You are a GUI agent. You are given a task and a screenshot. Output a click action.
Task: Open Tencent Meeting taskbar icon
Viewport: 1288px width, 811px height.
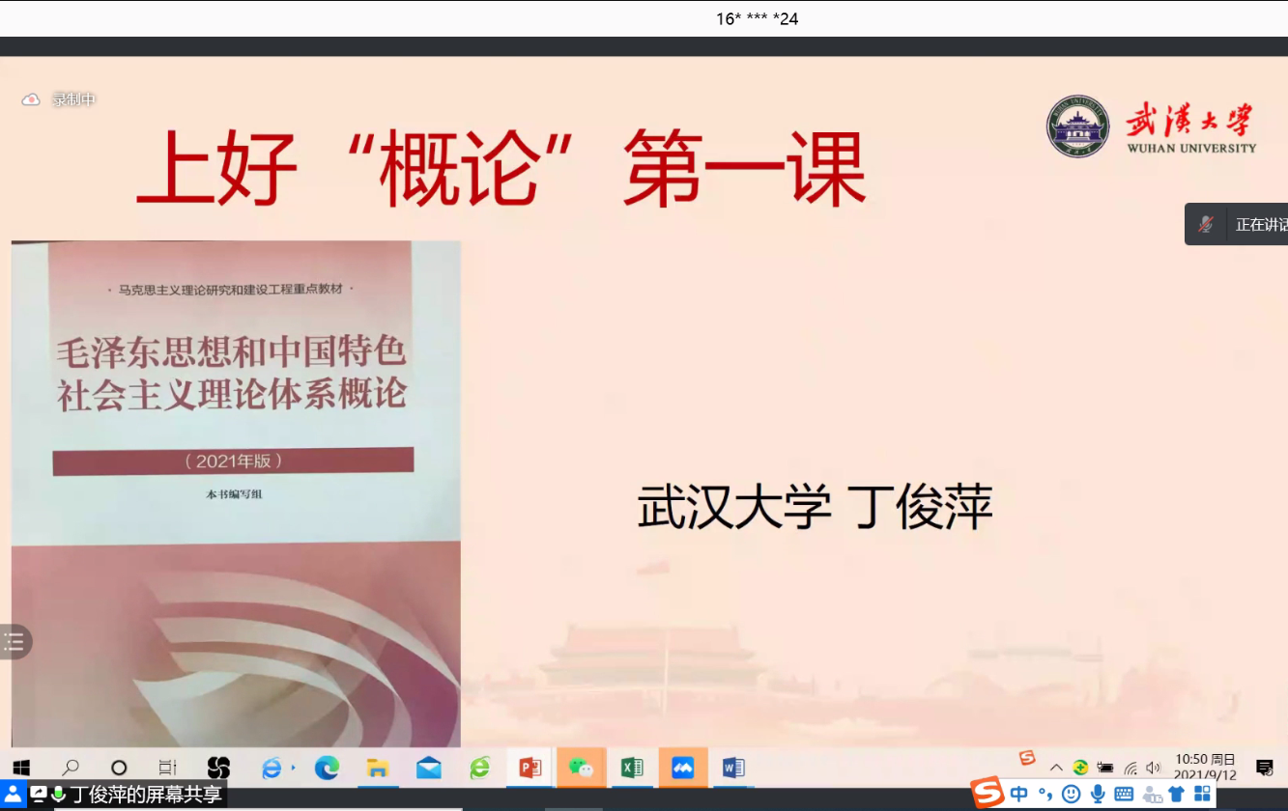click(x=683, y=768)
